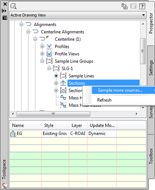Choose Sample more sources from context menu
This screenshot has height=190, width=155.
click(123, 90)
